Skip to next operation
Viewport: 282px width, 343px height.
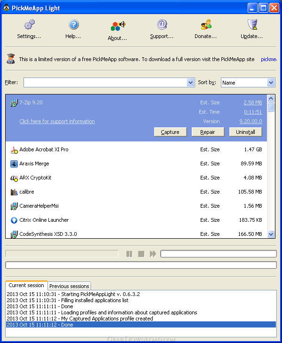(153, 254)
